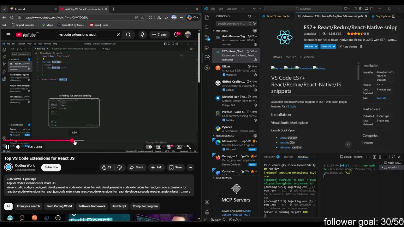Enter fullscreen on the YouTube player

pos(189,147)
